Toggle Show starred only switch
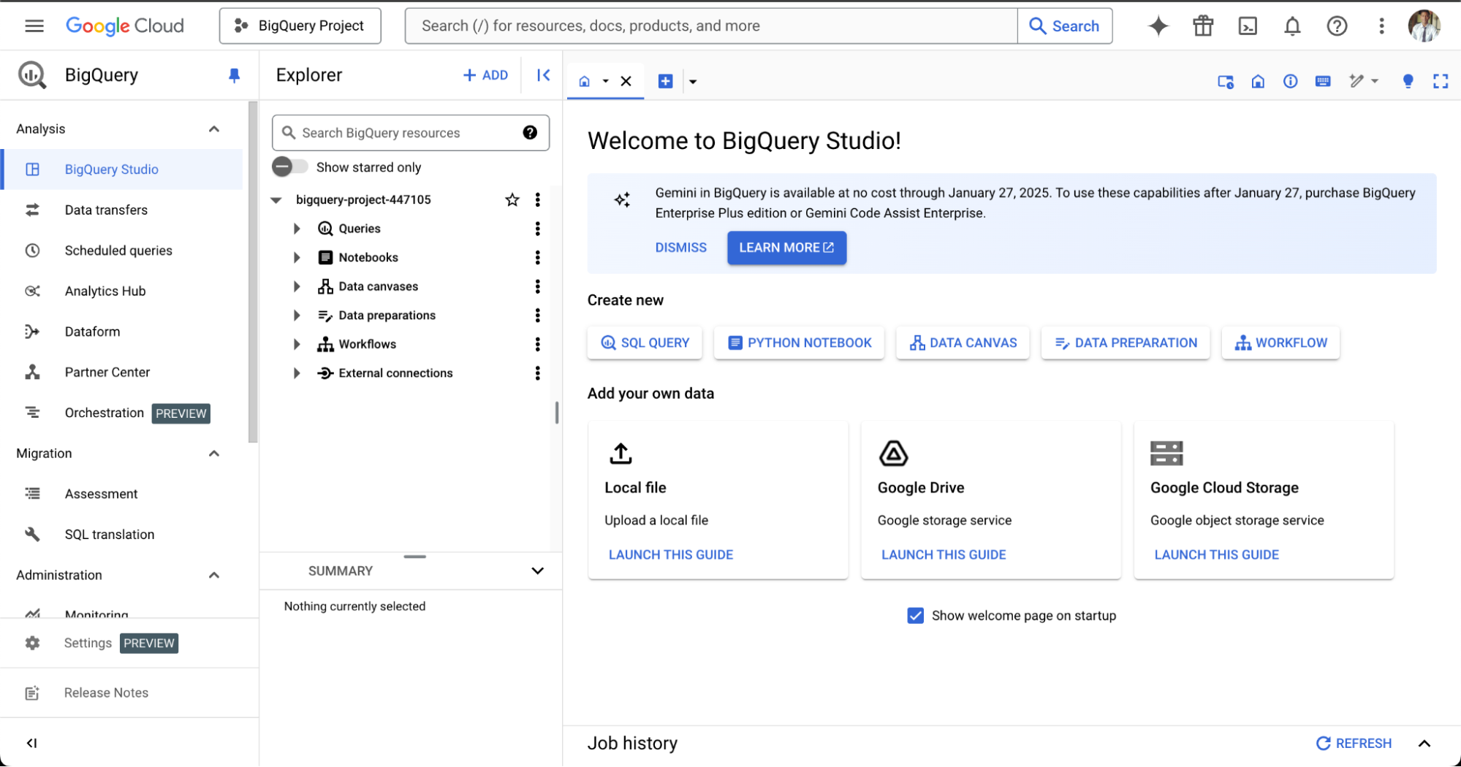 tap(290, 167)
